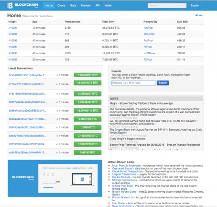Open block height 410297
The image size is (217, 207).
tap(13, 28)
